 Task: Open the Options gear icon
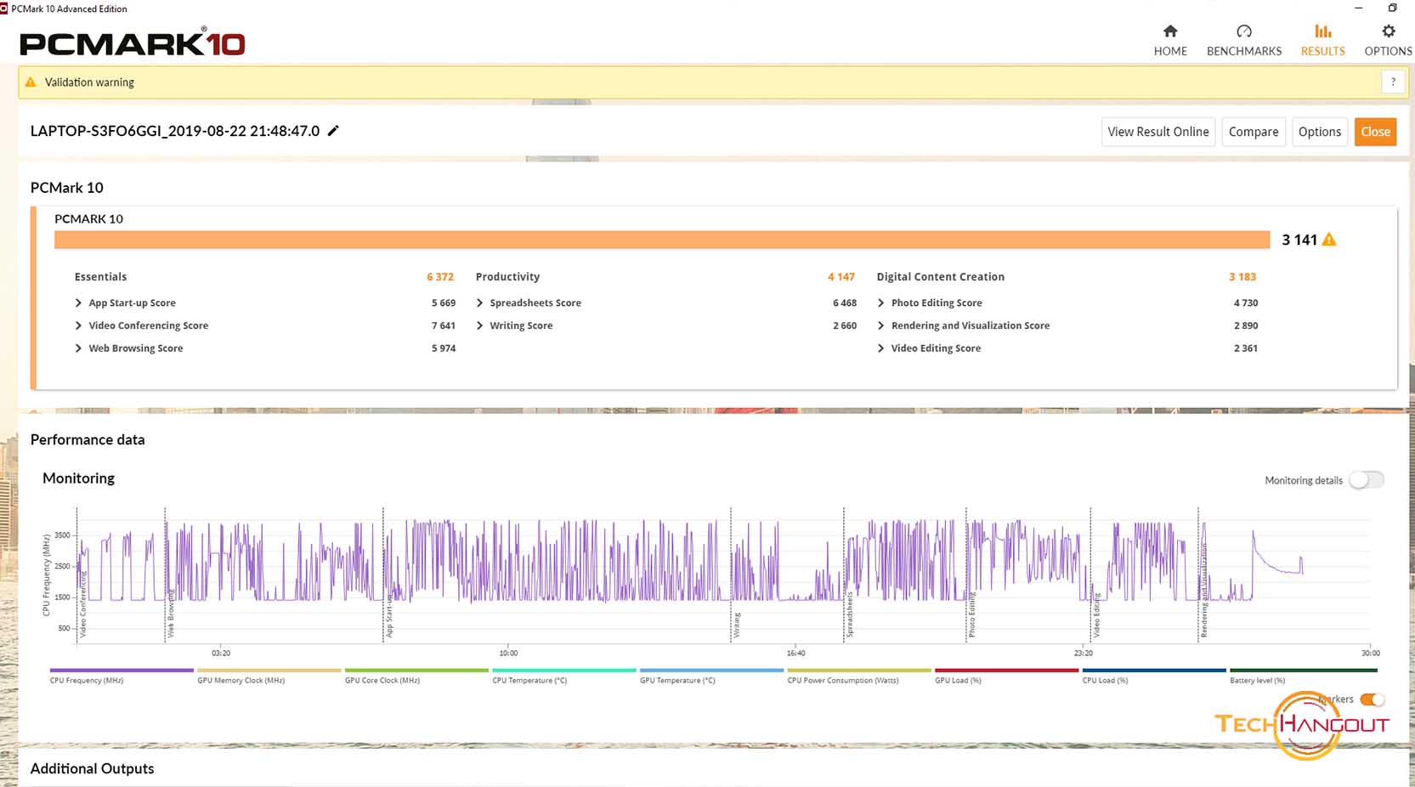pos(1389,31)
